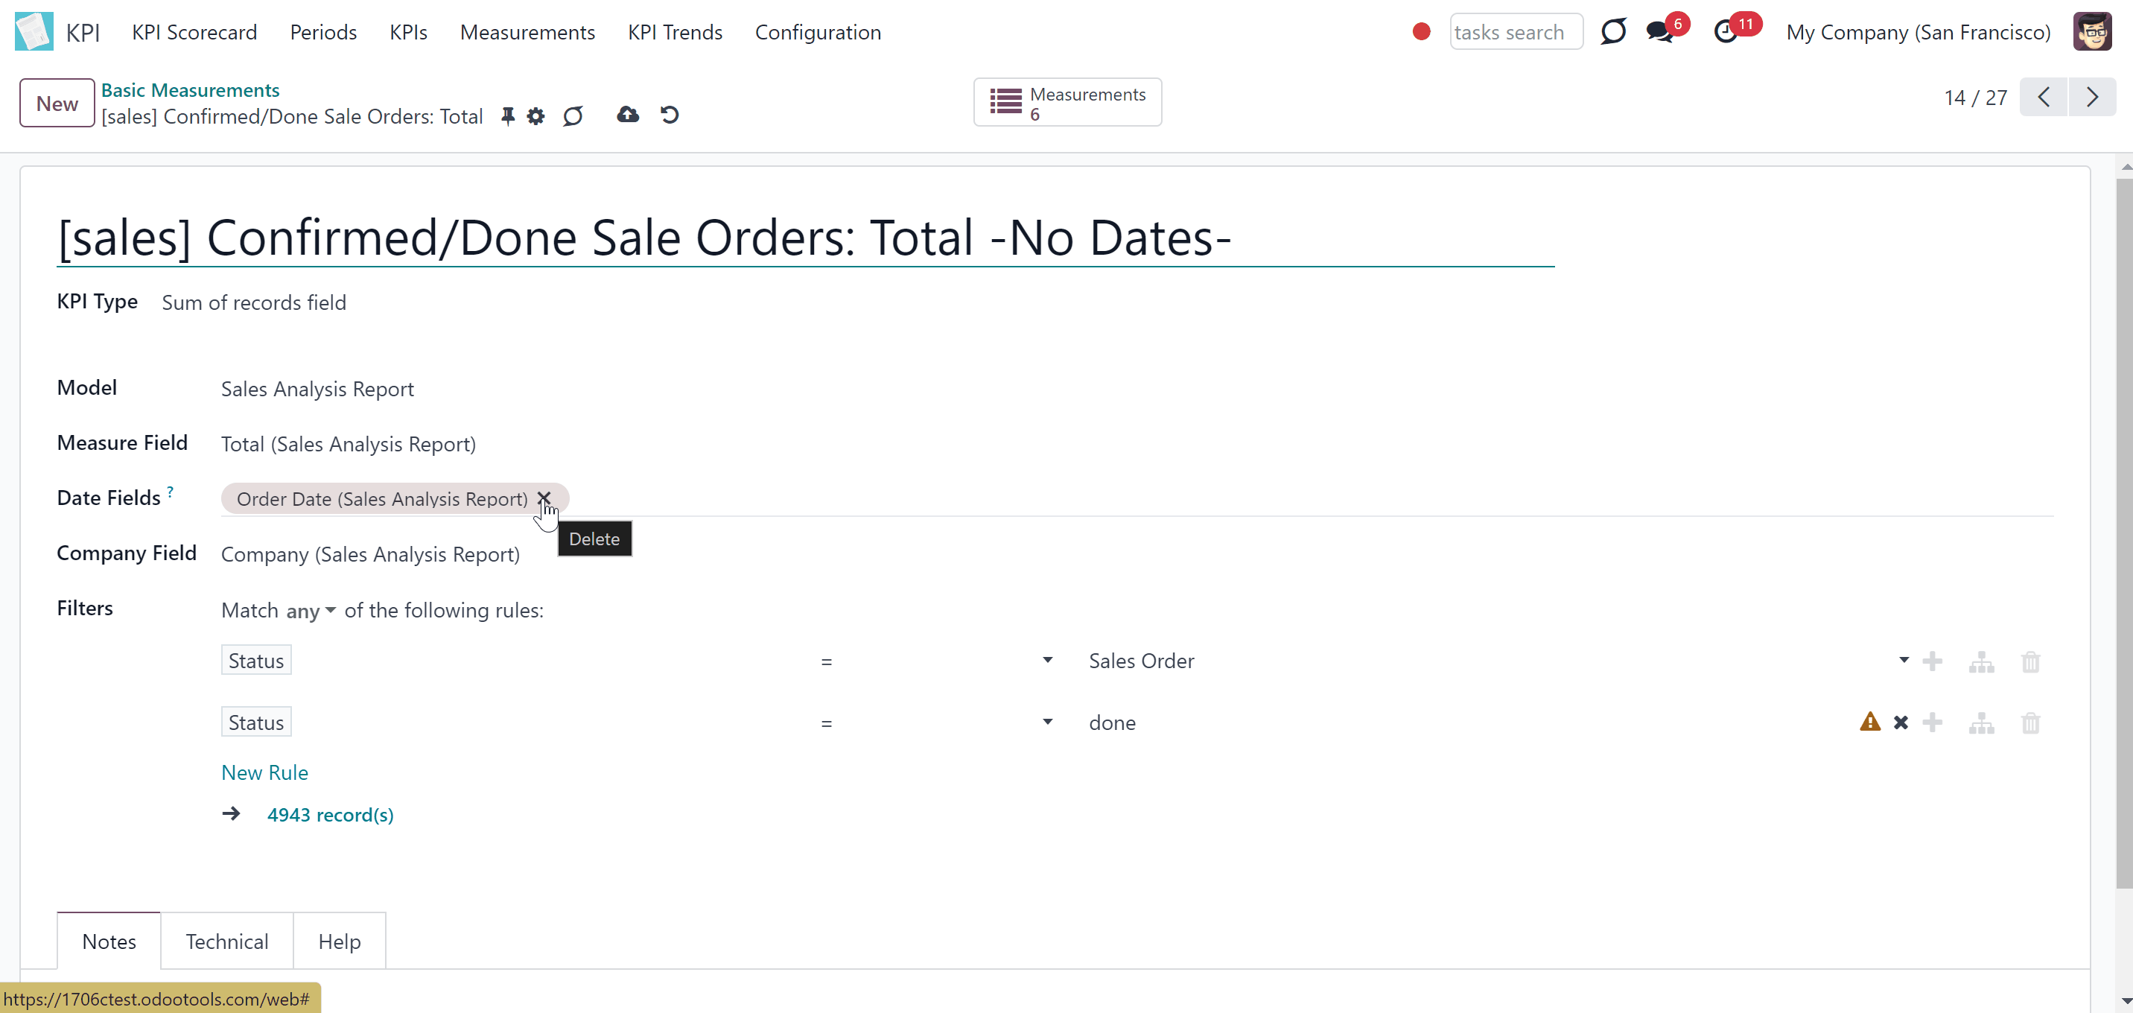Click the discard changes undo icon
This screenshot has height=1013, width=2133.
pos(670,114)
